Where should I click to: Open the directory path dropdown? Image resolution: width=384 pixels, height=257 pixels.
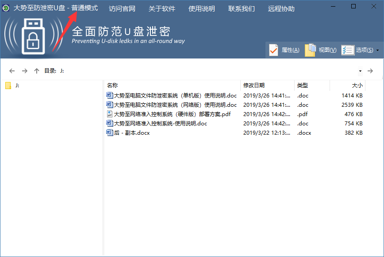(x=360, y=71)
